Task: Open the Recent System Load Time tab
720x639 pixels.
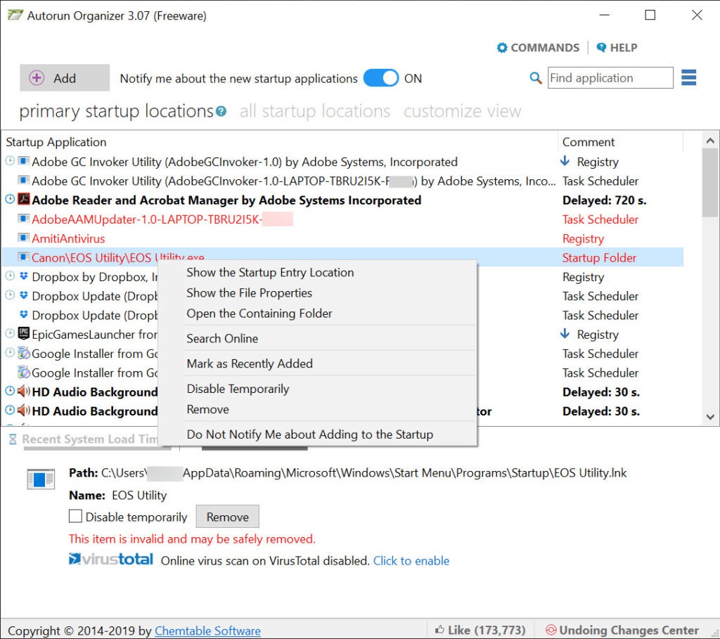Action: coord(89,439)
